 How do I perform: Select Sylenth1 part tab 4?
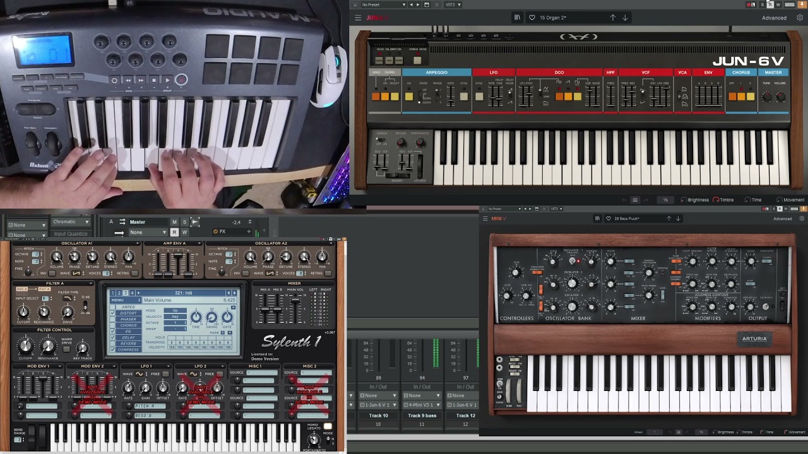point(131,293)
